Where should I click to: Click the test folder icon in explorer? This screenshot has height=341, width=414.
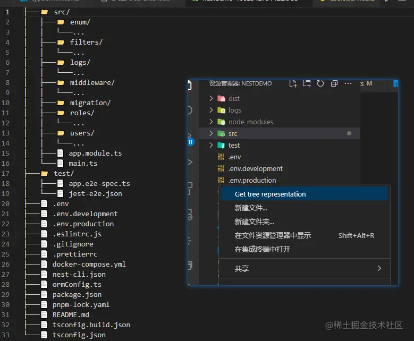click(221, 145)
